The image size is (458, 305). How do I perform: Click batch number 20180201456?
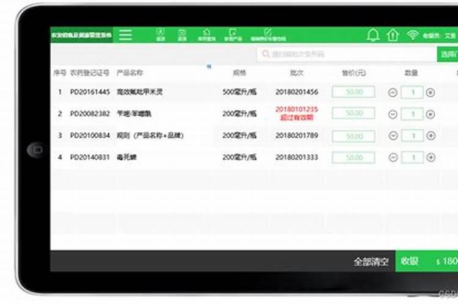click(297, 92)
